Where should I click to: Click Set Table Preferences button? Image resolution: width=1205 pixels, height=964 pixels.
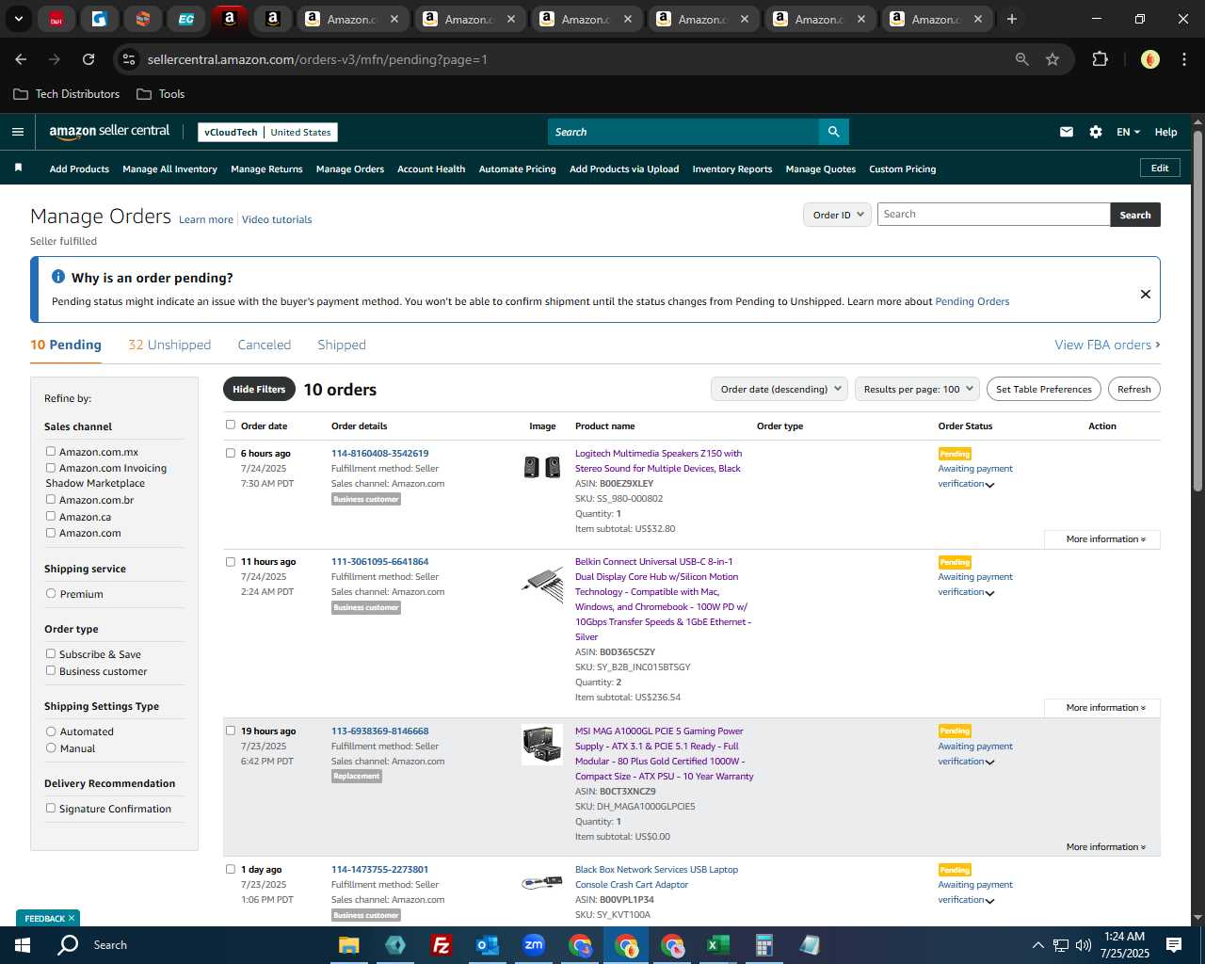(1044, 389)
